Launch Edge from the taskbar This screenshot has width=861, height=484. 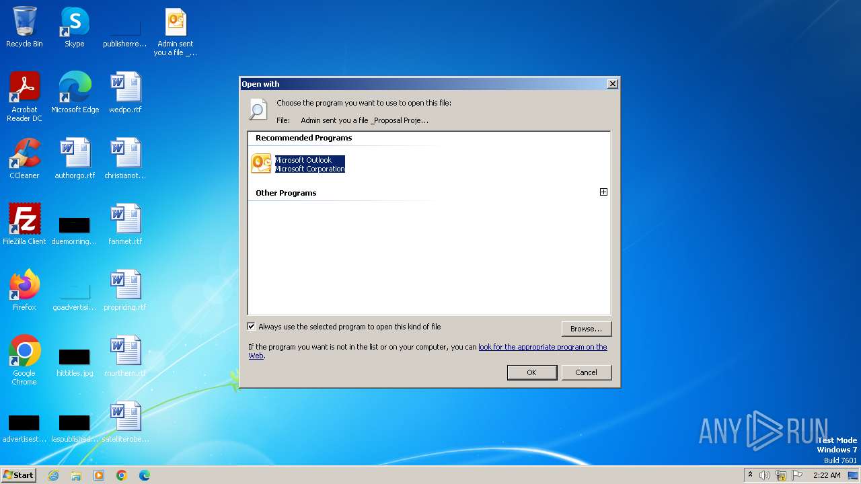145,475
